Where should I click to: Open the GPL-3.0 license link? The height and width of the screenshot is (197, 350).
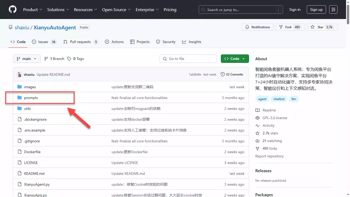tap(275, 118)
